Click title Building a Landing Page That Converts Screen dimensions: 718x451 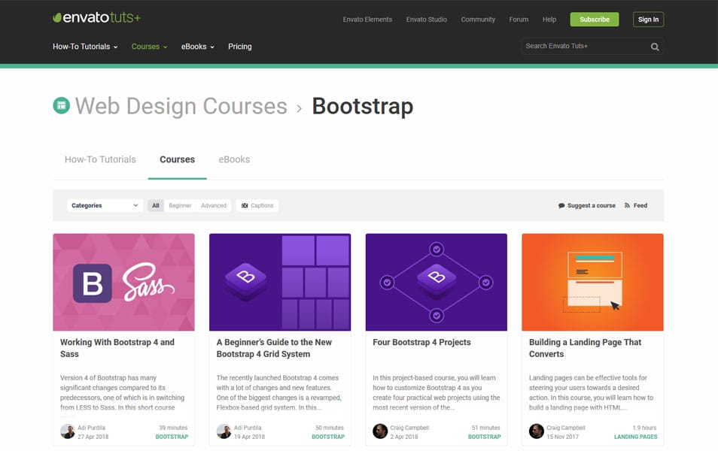[x=586, y=348]
